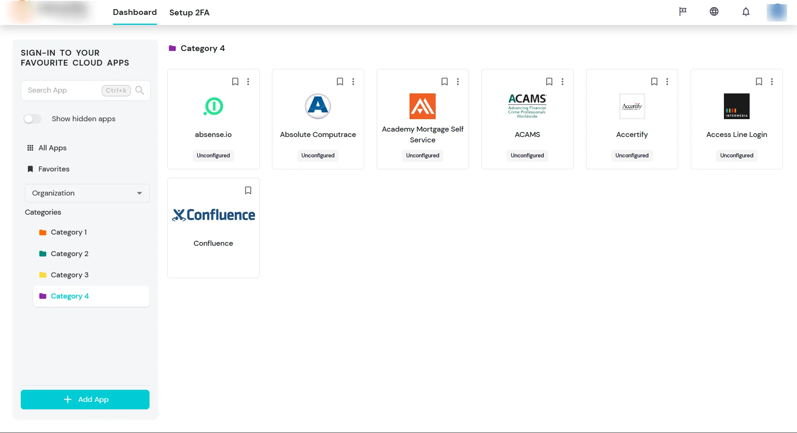Open the absense.io app logo
Screen dimensions: 797x433
click(x=213, y=106)
